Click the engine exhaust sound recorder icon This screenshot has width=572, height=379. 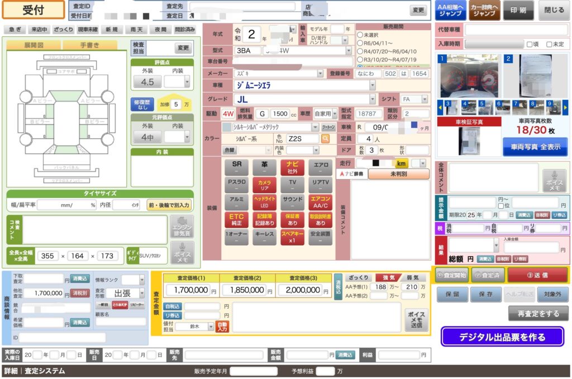[182, 227]
